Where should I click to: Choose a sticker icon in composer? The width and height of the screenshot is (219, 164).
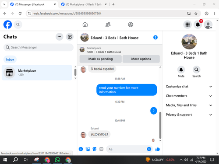click(x=95, y=149)
